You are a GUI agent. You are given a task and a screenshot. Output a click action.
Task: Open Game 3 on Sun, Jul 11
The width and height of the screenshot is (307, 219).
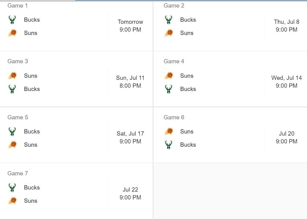click(x=130, y=82)
